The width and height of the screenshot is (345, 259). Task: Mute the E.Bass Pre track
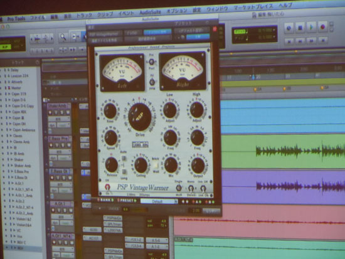point(68,145)
